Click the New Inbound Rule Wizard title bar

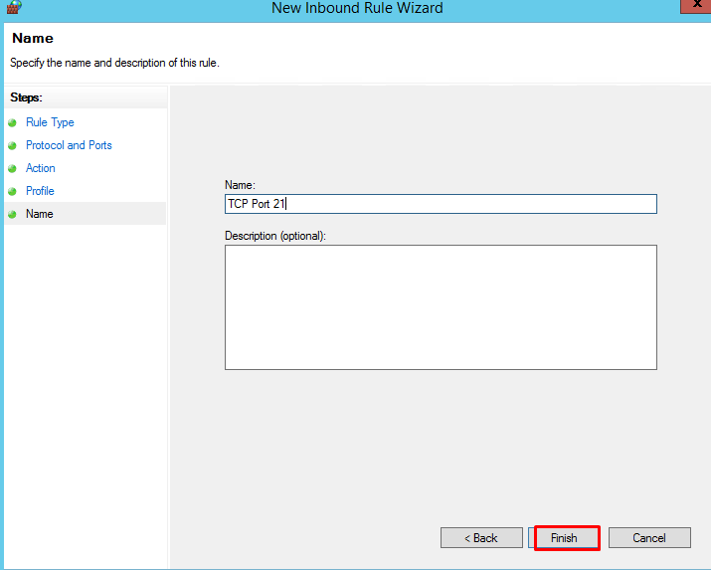(x=357, y=8)
